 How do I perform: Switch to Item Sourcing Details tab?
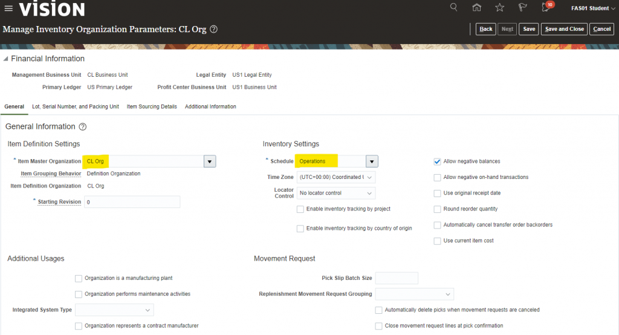[x=152, y=106]
